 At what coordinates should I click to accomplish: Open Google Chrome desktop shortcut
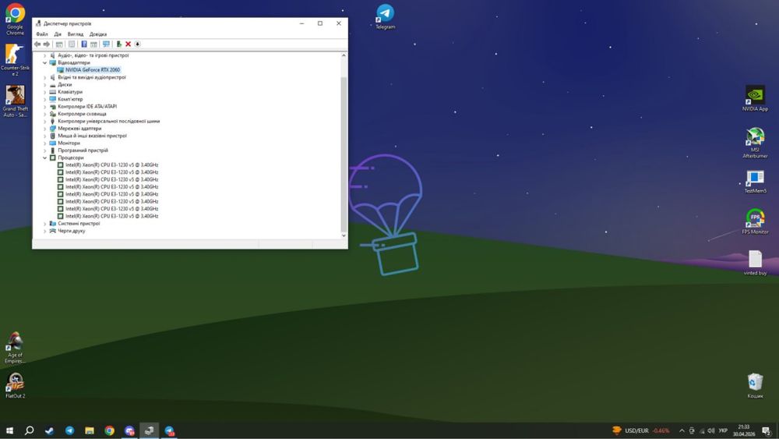pos(15,19)
